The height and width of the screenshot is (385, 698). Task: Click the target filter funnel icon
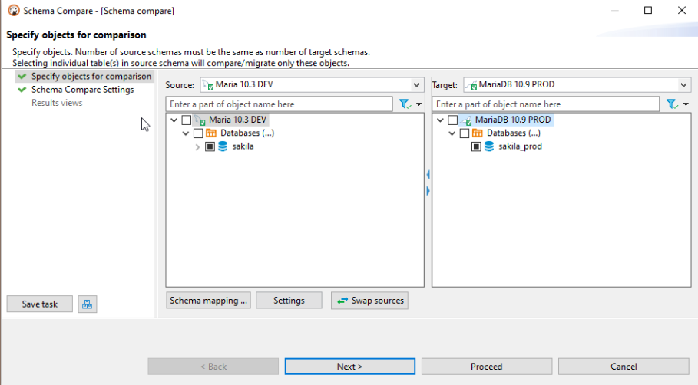point(670,104)
